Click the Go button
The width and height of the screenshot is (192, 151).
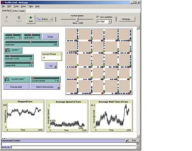(51, 66)
